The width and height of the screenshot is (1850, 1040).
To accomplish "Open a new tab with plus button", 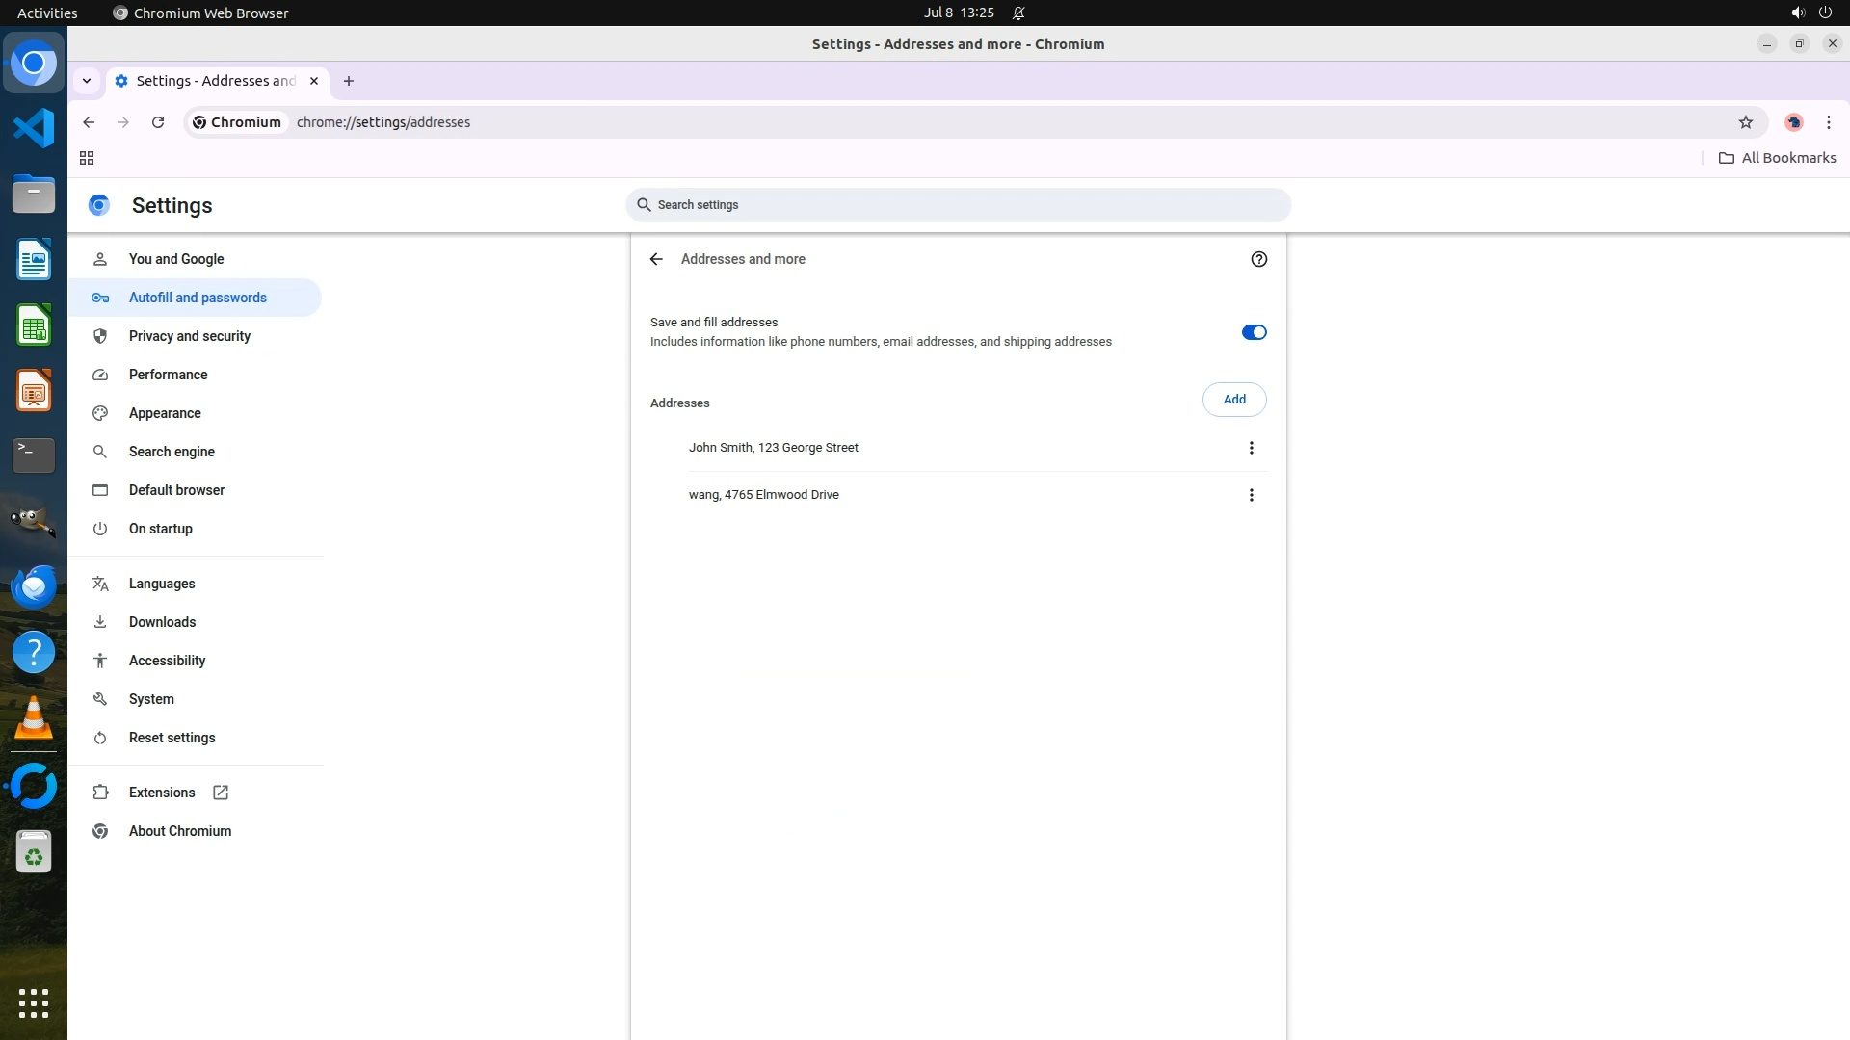I will pyautogui.click(x=349, y=81).
